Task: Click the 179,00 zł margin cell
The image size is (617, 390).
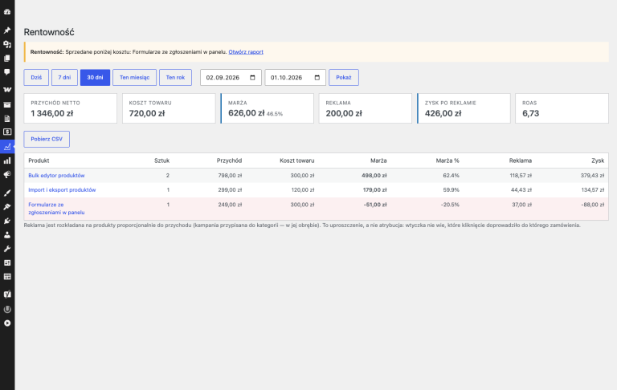Action: [374, 190]
